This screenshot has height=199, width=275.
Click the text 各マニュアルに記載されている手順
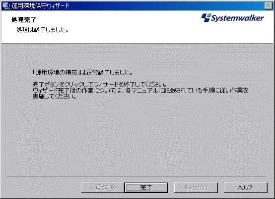[x=179, y=91]
